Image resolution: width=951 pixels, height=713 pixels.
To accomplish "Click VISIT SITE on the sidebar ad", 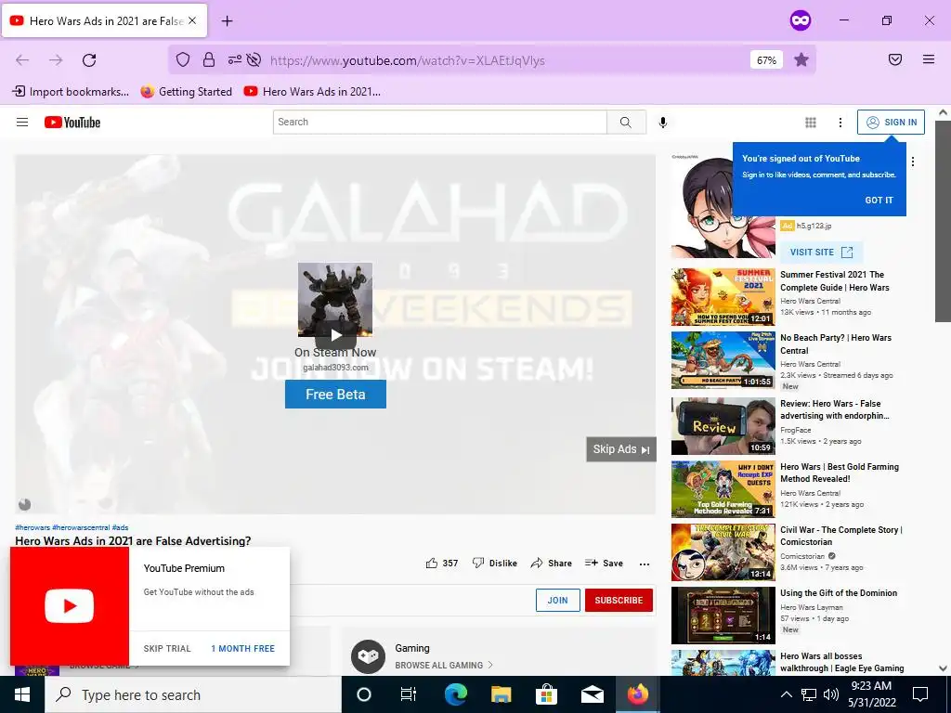I will click(x=821, y=253).
